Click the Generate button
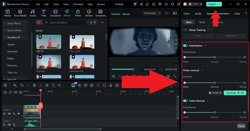The width and height of the screenshot is (250, 131). [x=235, y=93]
